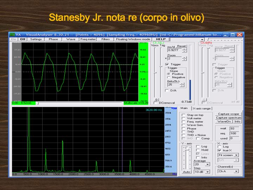Image resolution: width=253 pixels, height=190 pixels.
Task: Click the WaveOn button
Action: [x=224, y=121]
